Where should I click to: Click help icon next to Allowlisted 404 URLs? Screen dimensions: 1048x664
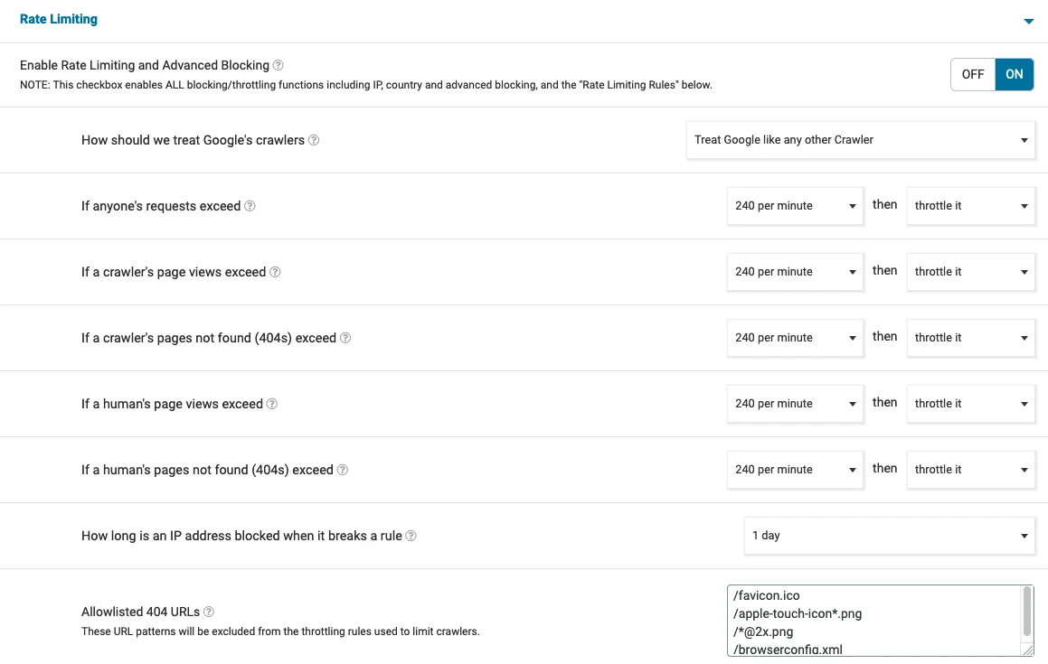coord(209,612)
